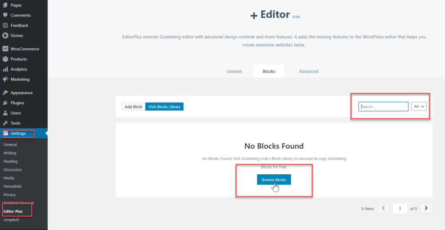Image resolution: width=445 pixels, height=230 pixels.
Task: Click the page number input box
Action: click(x=400, y=208)
